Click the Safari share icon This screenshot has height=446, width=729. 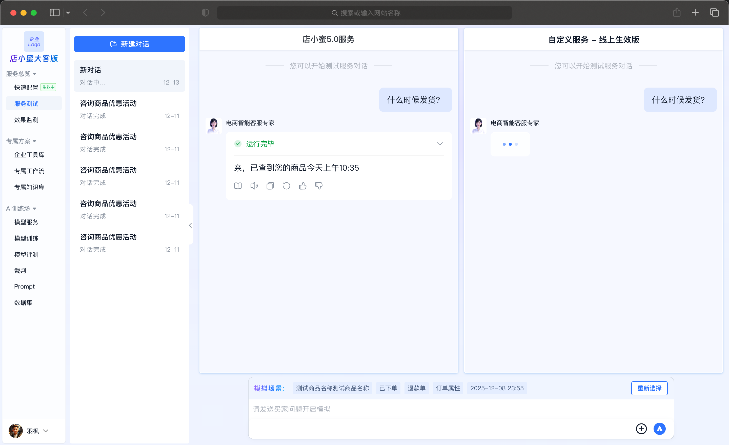click(677, 13)
